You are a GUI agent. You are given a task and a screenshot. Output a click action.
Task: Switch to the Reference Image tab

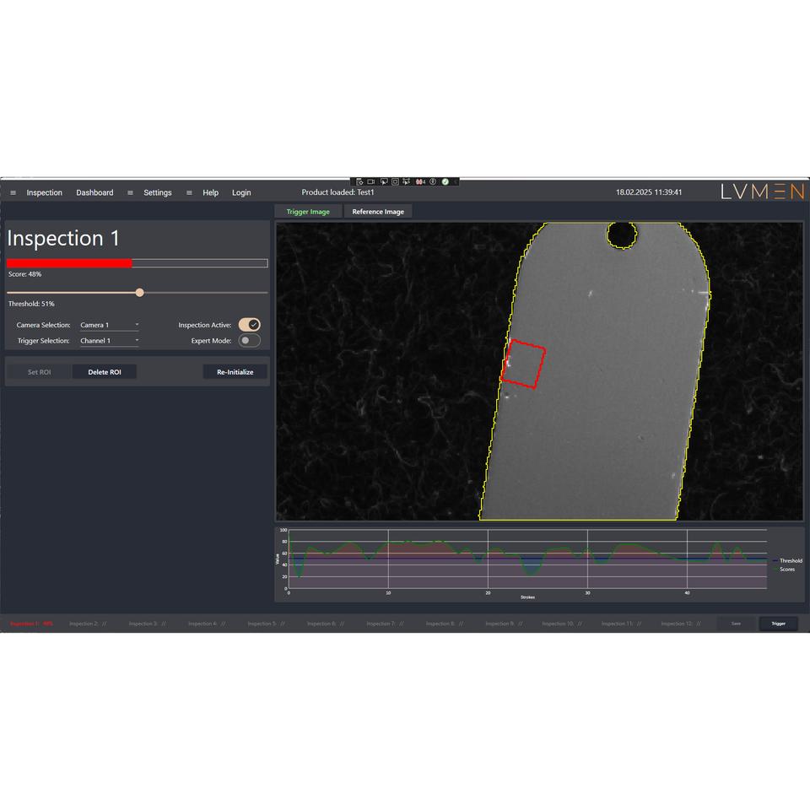coord(378,212)
